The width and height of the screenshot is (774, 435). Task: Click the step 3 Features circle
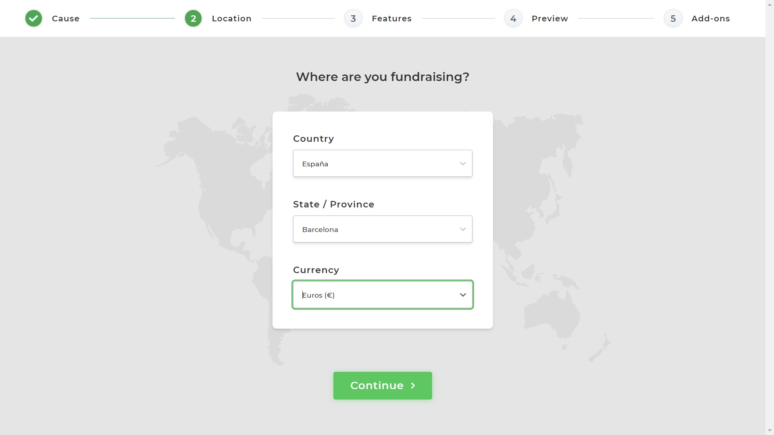(x=353, y=19)
